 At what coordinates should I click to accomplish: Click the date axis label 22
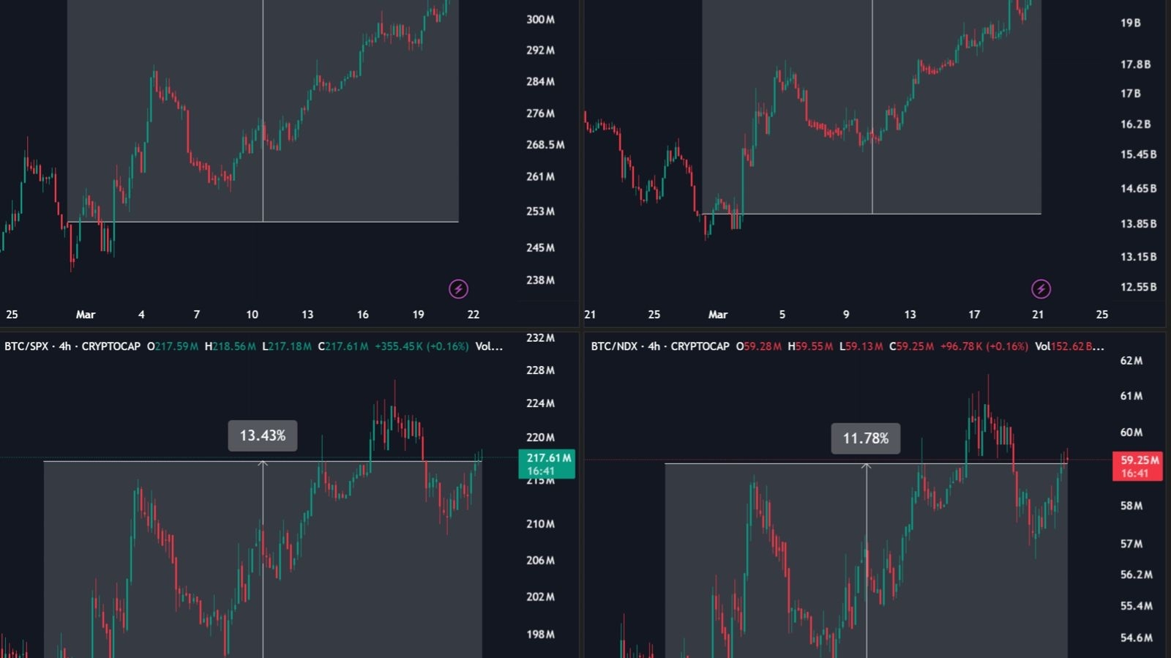point(474,315)
